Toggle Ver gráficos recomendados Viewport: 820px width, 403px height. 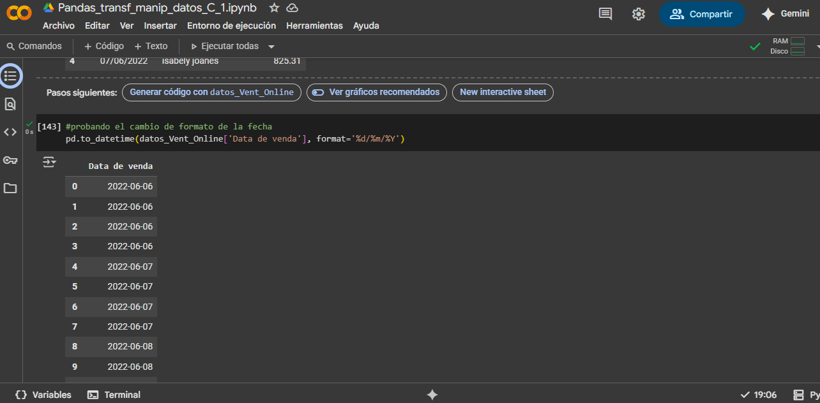(376, 92)
